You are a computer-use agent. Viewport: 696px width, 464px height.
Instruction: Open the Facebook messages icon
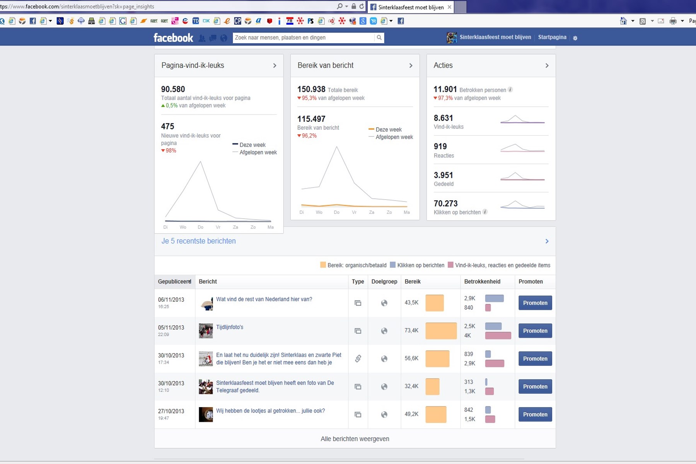[213, 38]
